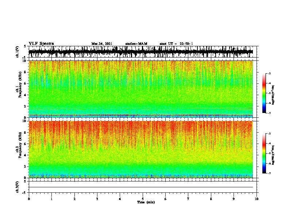Screen dimensions: 289x223
Task: Click time axis tick label "4"
Action: tap(120, 199)
